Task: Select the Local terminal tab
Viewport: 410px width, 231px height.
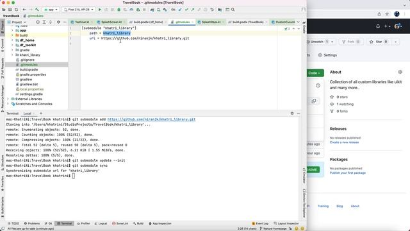Action: (x=27, y=114)
